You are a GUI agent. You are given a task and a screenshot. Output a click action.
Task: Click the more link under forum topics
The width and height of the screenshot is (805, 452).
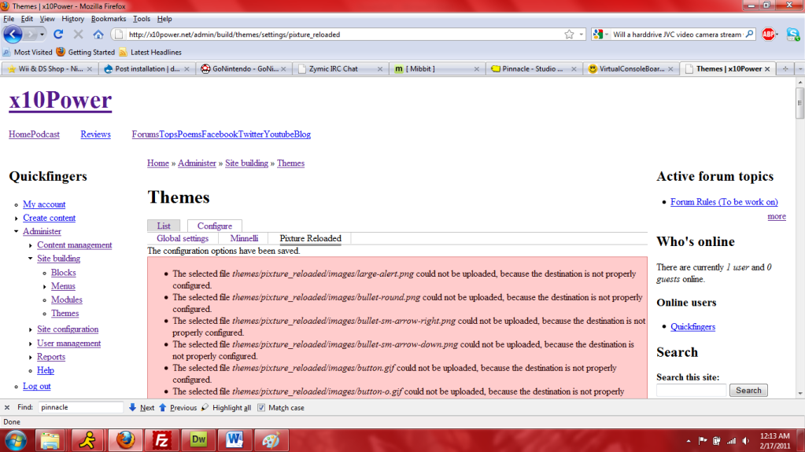coord(776,216)
